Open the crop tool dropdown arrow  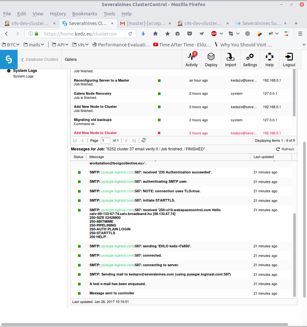[x=238, y=34]
